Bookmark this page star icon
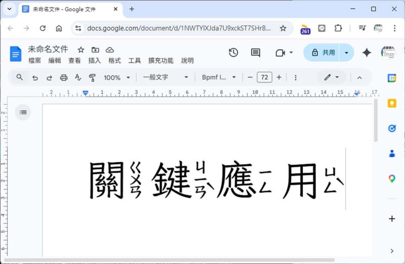The width and height of the screenshot is (405, 264). point(283,28)
